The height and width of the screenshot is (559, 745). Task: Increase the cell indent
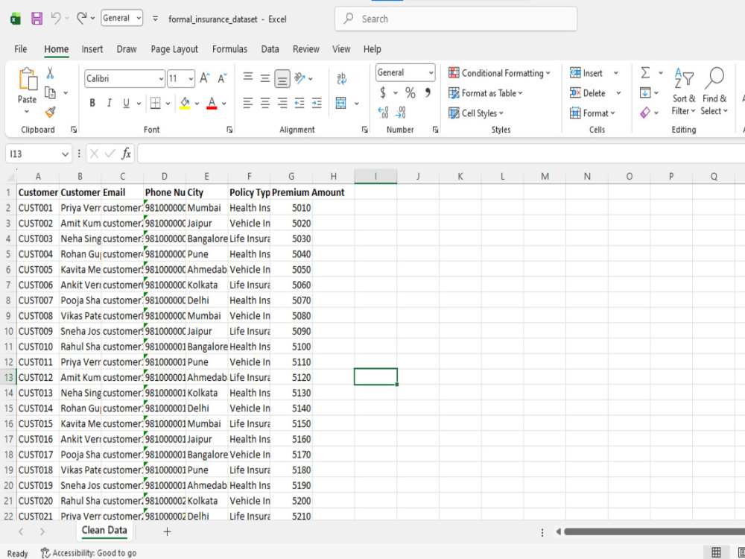317,103
